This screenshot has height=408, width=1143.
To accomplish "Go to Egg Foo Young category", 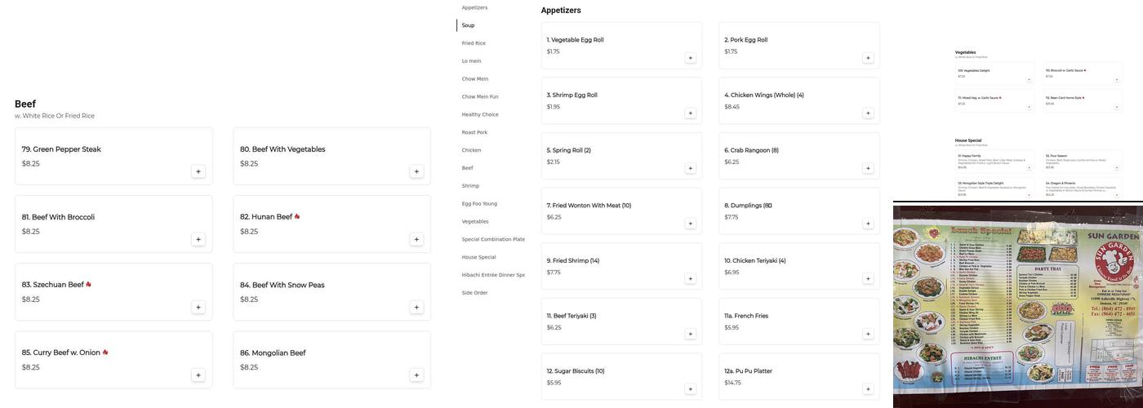I will click(479, 203).
